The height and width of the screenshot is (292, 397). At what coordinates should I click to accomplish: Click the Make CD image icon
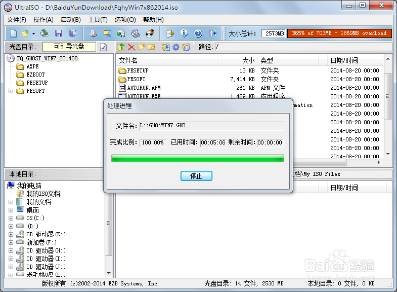point(93,33)
